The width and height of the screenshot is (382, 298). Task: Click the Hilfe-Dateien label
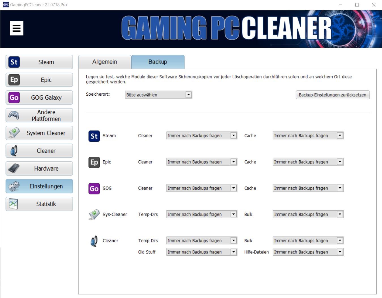click(256, 252)
